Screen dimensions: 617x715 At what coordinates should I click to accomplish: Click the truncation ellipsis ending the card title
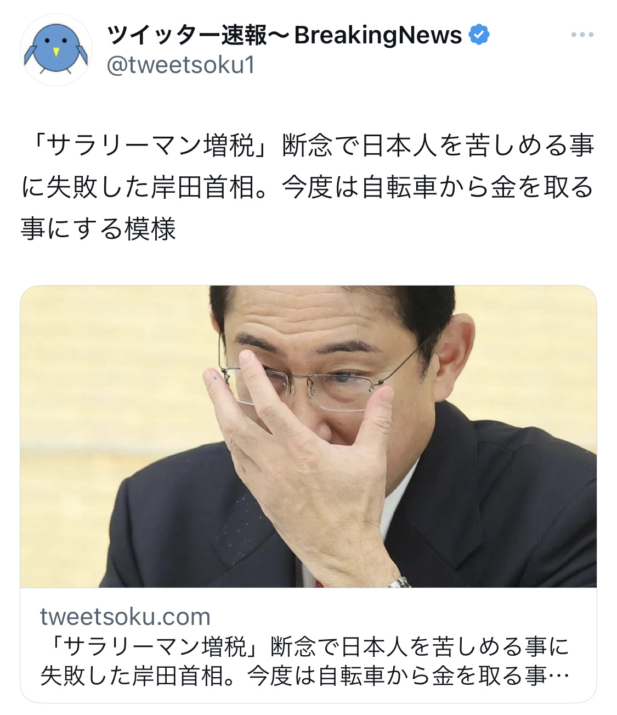point(559,678)
